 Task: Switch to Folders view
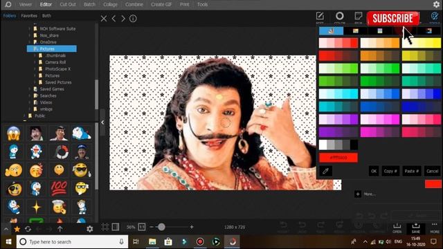(x=9, y=16)
